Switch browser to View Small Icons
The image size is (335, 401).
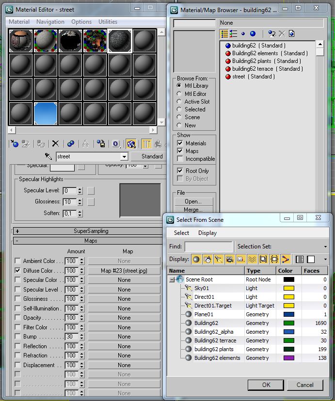[243, 33]
